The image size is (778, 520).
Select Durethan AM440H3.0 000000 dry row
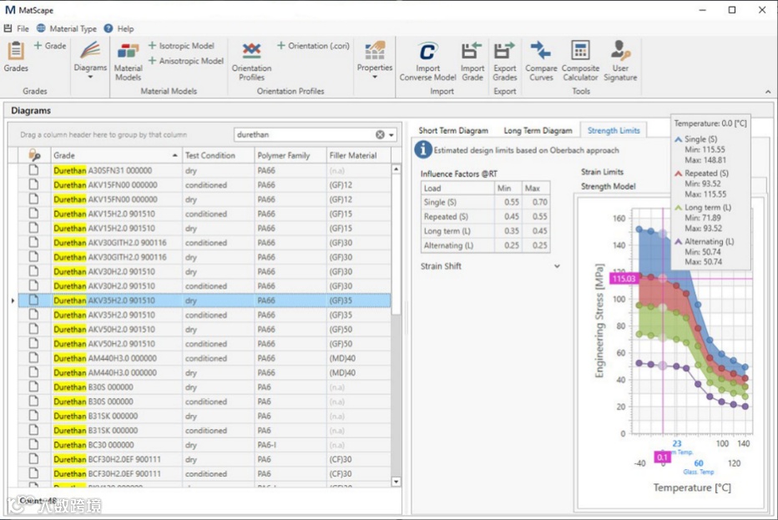(x=205, y=372)
